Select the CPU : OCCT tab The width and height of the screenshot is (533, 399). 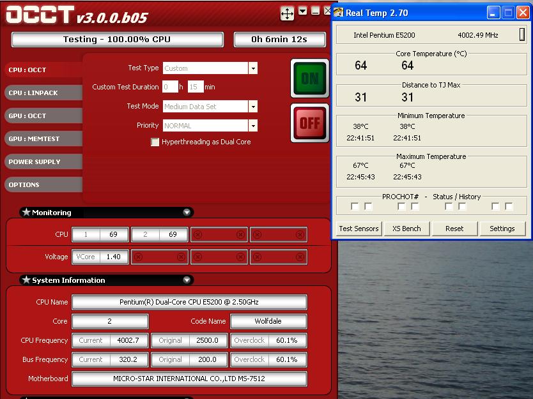coord(43,70)
